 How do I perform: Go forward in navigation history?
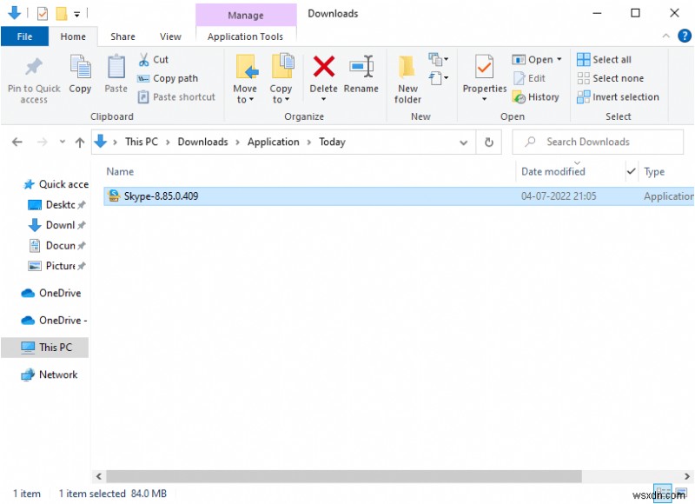click(x=42, y=143)
